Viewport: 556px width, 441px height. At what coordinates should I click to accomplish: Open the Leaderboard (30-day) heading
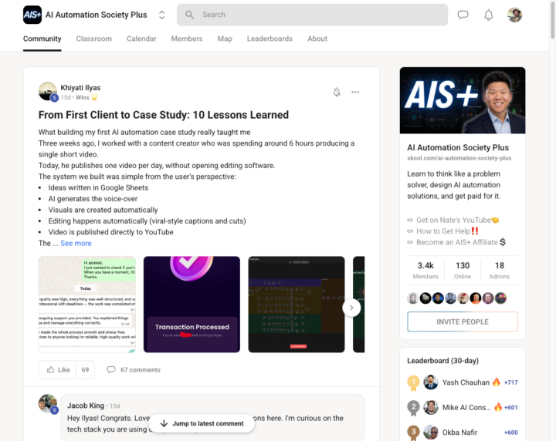(x=443, y=361)
